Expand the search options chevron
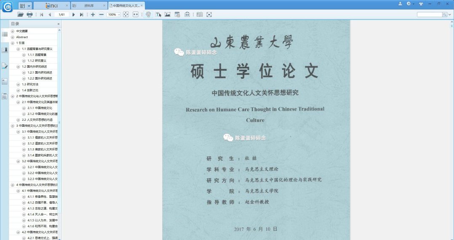This screenshot has width=454, height=240. pyautogui.click(x=450, y=15)
